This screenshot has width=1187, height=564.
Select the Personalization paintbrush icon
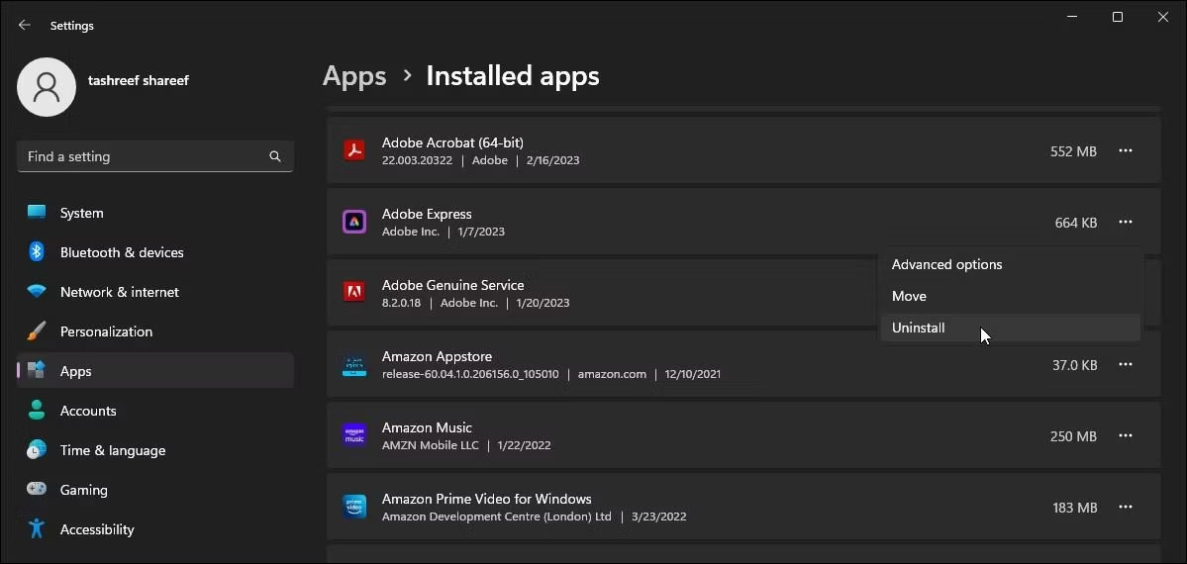37,330
